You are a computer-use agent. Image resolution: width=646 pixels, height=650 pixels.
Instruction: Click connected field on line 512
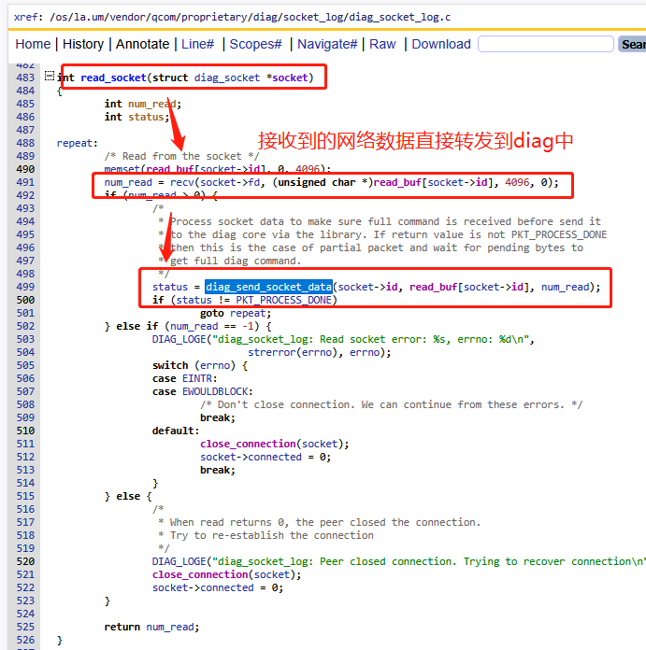click(x=275, y=457)
